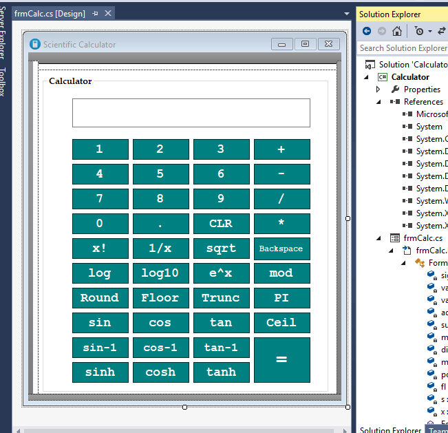The width and height of the screenshot is (448, 433).
Task: Select the cosh button
Action: tap(161, 372)
